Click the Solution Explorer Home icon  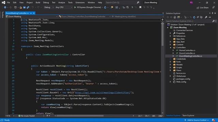(175, 17)
